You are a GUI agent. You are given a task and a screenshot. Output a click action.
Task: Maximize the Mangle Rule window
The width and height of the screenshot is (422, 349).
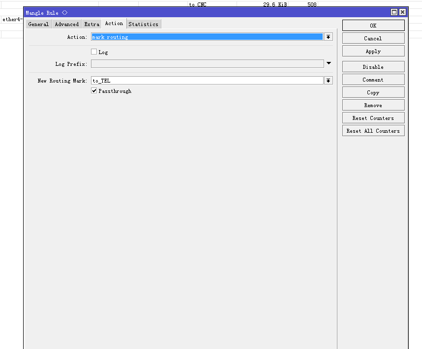(x=394, y=12)
